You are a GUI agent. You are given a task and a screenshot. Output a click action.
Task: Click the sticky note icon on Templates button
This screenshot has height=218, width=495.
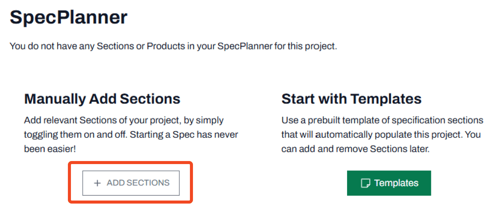pos(365,183)
